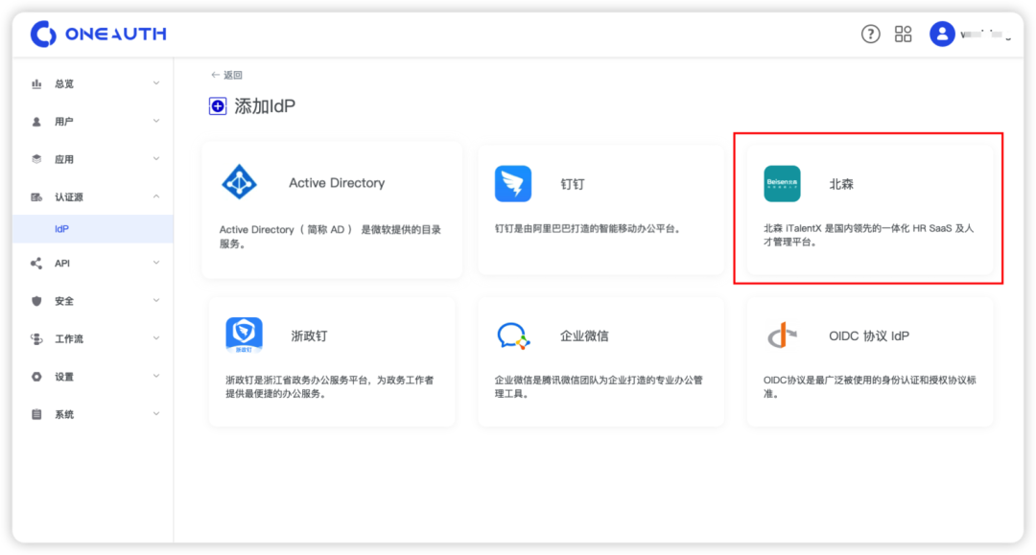
Task: Click the 应用 cube icon
Action: click(x=36, y=159)
